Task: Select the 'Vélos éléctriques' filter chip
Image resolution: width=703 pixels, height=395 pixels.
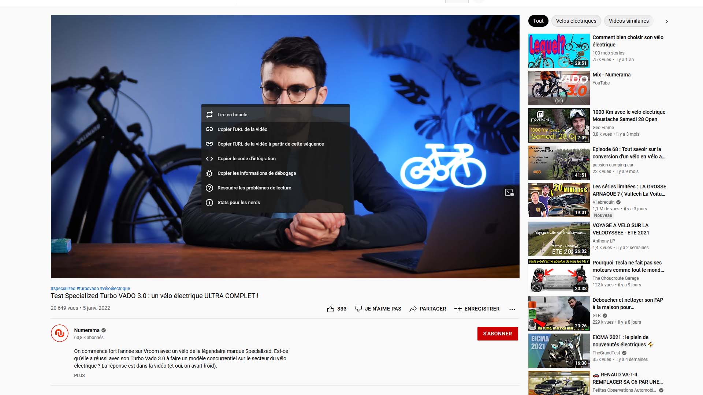Action: 576,21
